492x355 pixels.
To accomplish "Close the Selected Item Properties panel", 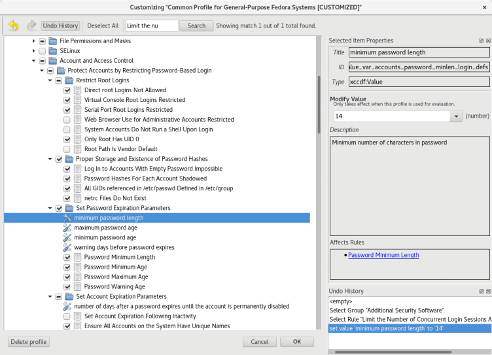I will tap(488, 41).
